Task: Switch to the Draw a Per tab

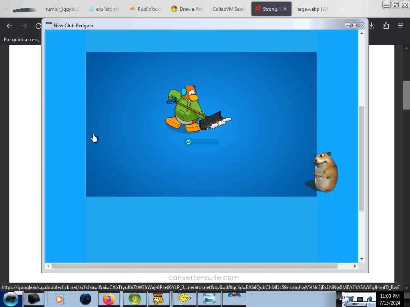Action: pos(187,9)
